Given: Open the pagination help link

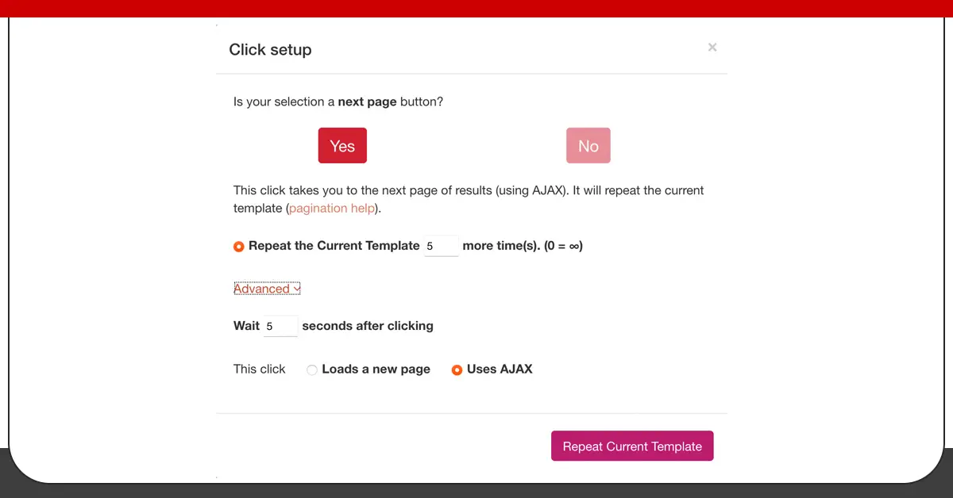Looking at the screenshot, I should click(332, 208).
